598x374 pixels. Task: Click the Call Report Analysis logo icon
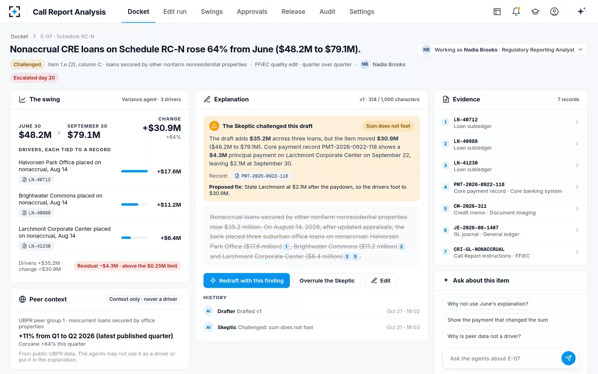point(15,12)
